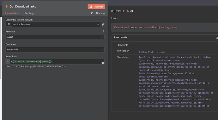Screen dimensions: 218x120
Task: Switch to the Parameters tab
Action: tap(12, 13)
